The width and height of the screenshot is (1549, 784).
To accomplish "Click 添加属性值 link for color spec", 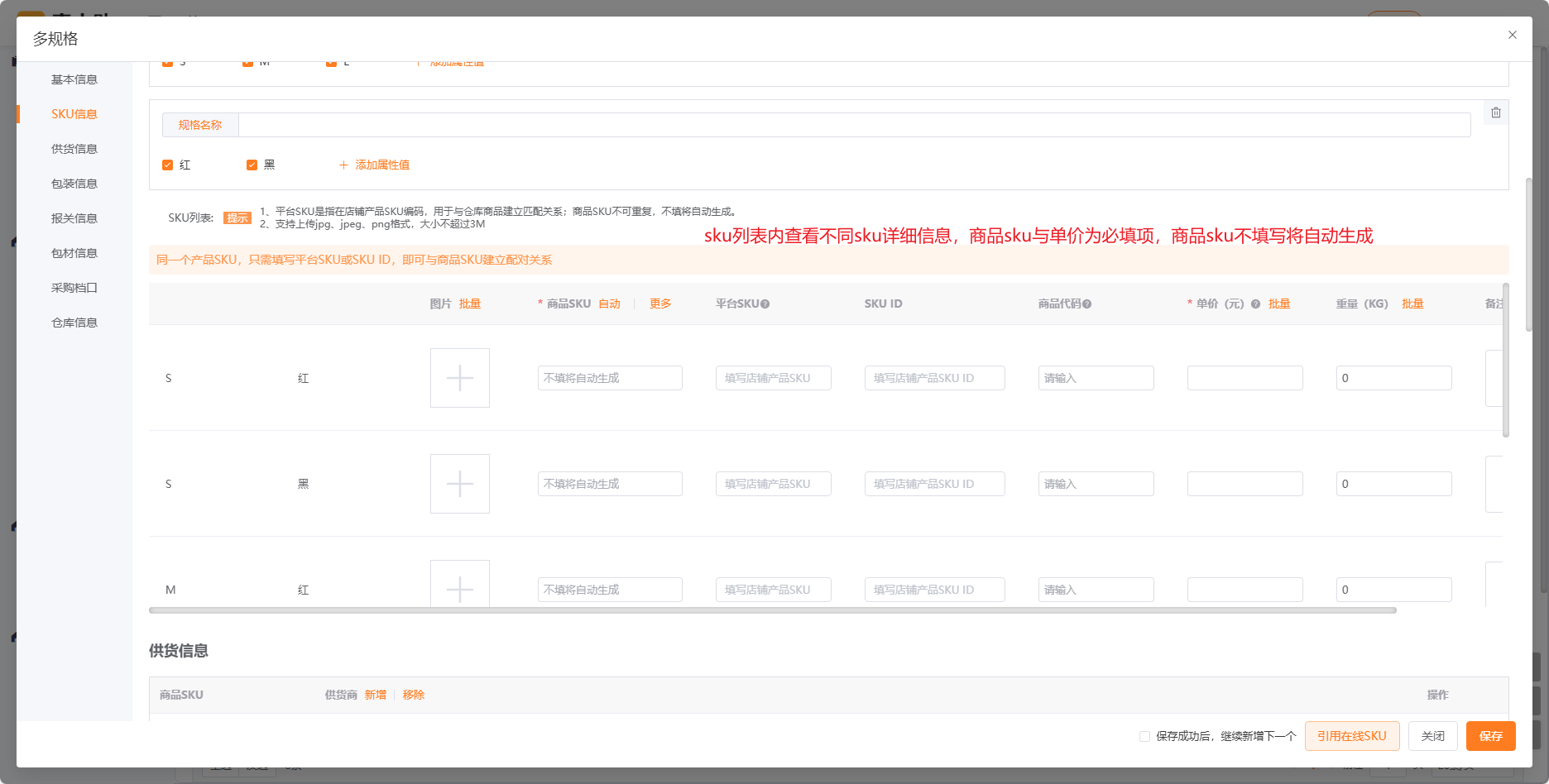I will [382, 165].
